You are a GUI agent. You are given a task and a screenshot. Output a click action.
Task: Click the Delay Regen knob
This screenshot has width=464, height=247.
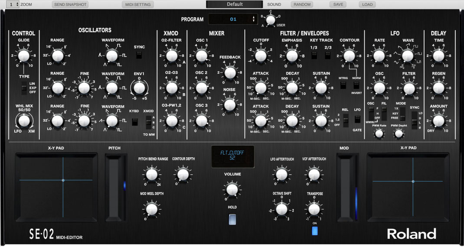[x=438, y=88]
